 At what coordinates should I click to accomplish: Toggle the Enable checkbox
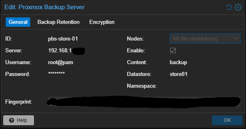(x=173, y=50)
